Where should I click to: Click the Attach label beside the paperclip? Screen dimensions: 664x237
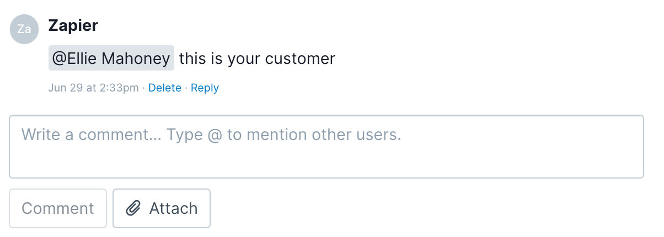(x=173, y=208)
